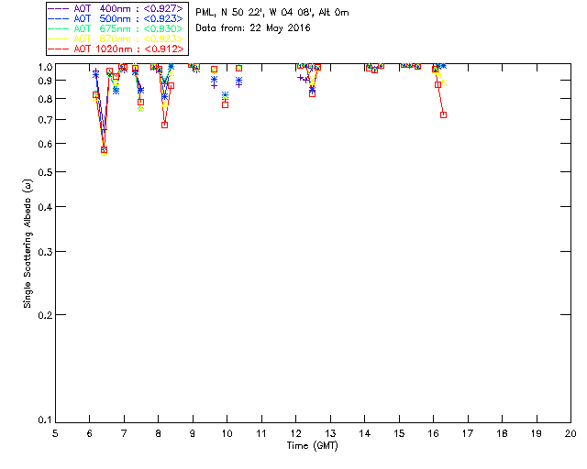Click the y-axis tick label 0.1
Viewport: 587px width, 469px height.
(45, 420)
